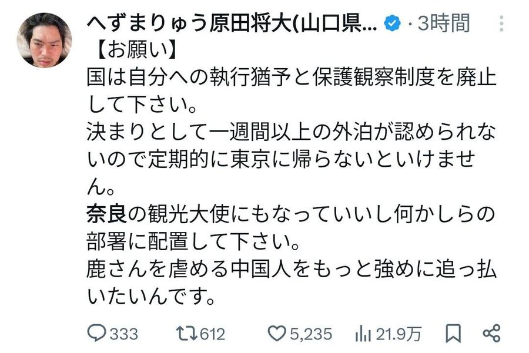Click the bold 奈良 keyword
This screenshot has width=529, height=353.
(x=106, y=214)
